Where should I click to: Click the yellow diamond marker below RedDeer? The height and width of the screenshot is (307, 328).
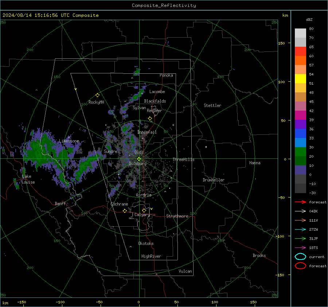150,119
